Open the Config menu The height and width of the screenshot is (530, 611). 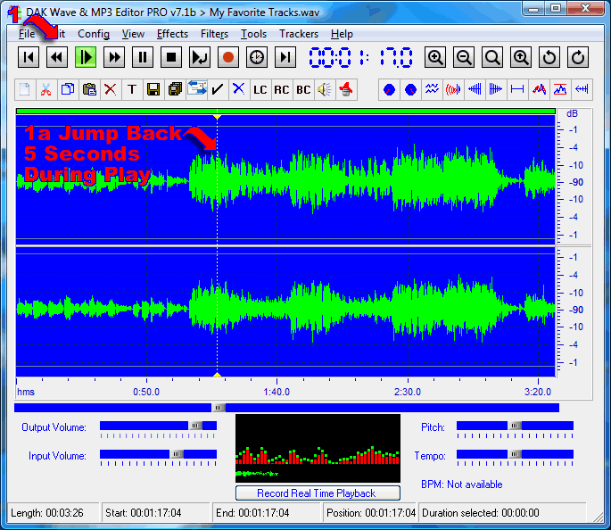94,34
